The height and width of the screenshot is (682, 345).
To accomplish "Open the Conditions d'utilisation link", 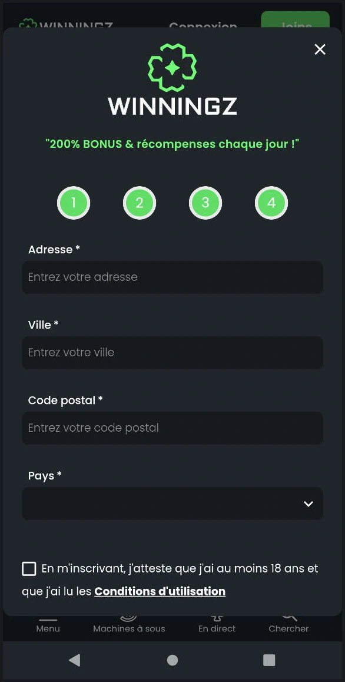I will pyautogui.click(x=160, y=591).
